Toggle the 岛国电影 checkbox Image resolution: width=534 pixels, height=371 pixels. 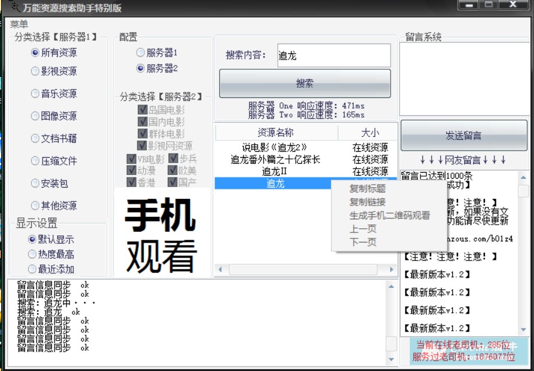tap(142, 110)
